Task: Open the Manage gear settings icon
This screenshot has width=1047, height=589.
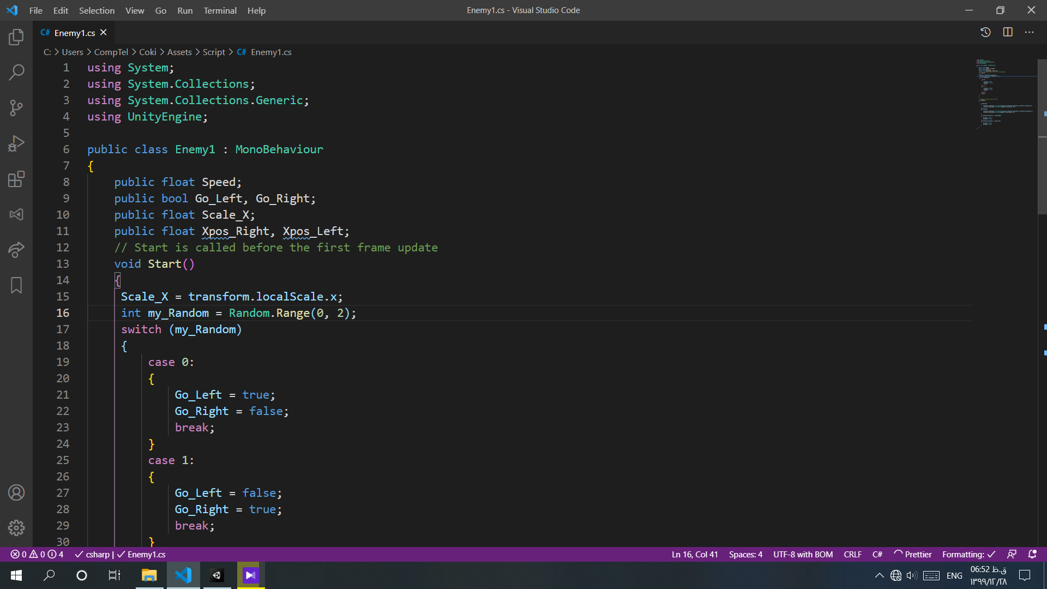Action: click(x=16, y=527)
